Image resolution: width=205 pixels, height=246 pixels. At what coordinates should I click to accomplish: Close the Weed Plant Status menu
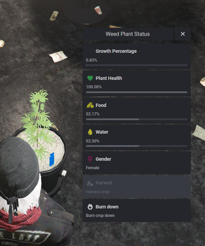coord(183,34)
